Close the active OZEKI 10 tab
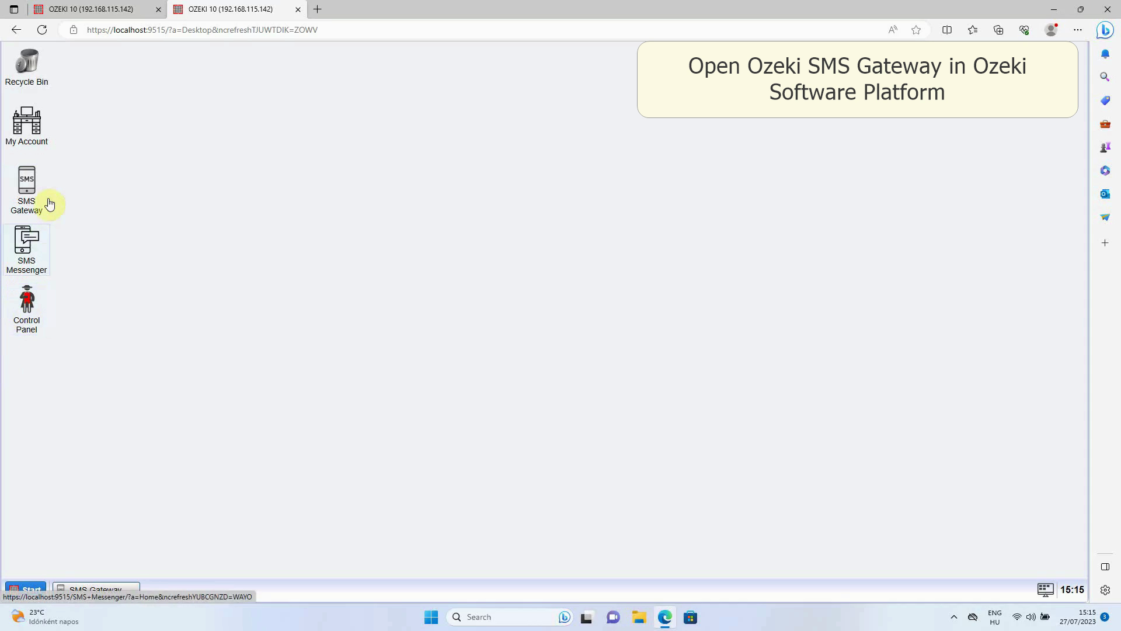The image size is (1121, 631). pos(298,9)
